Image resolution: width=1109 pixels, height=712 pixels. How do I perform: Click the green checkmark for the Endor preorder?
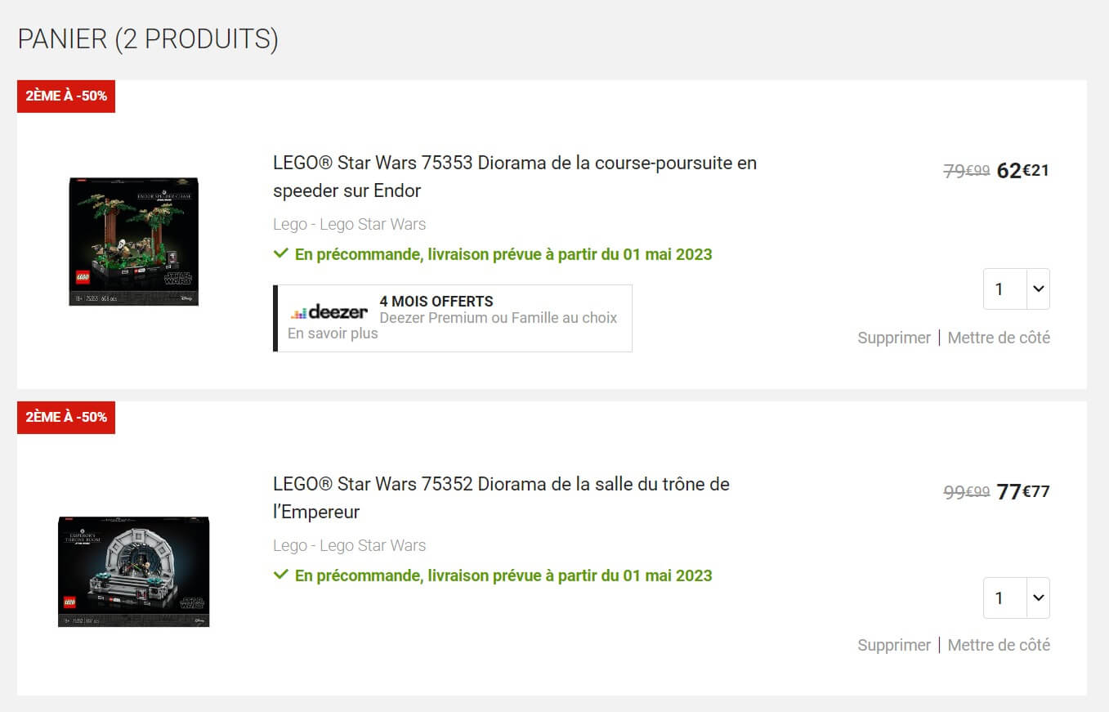click(280, 253)
